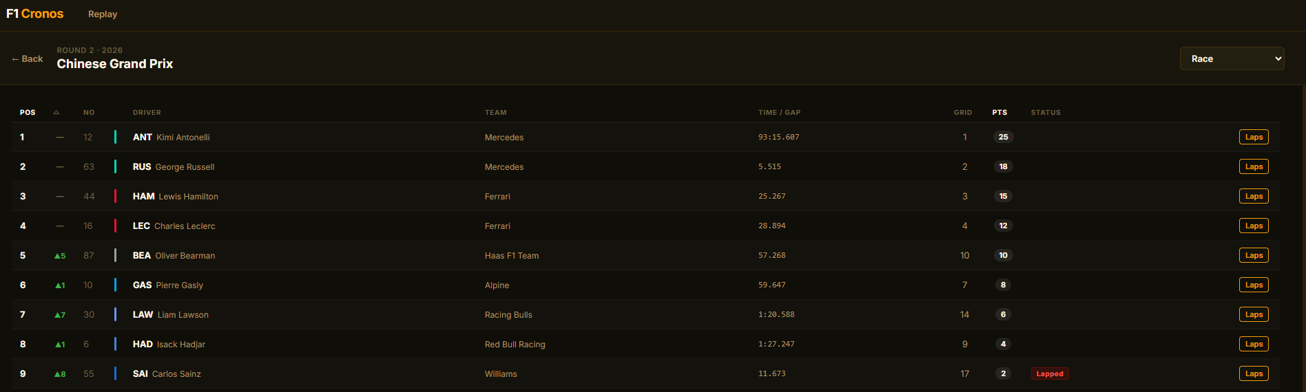
Task: Click Mercedes team color bar beside ANT
Action: (x=115, y=137)
